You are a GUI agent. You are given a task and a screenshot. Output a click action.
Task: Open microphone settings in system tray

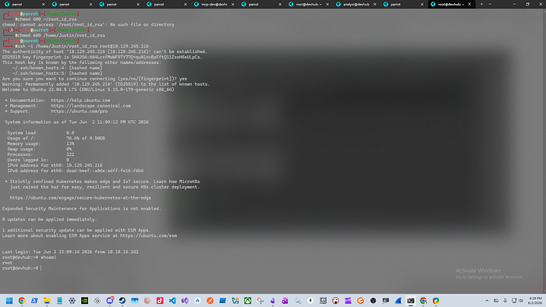(x=505, y=301)
